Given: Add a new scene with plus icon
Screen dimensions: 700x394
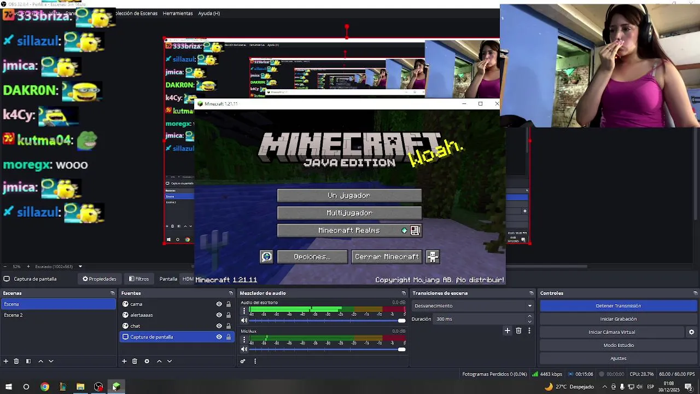Looking at the screenshot, I should click(6, 361).
